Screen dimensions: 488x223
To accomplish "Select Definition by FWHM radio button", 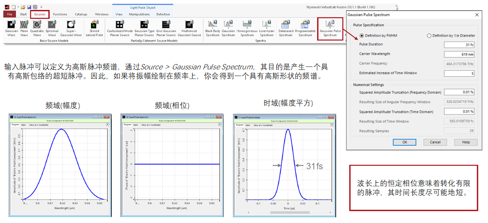I will tap(362, 35).
